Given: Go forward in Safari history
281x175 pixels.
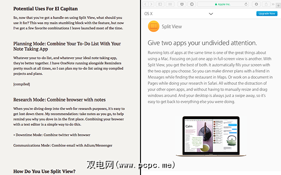Looking at the screenshot, I should (151, 4).
